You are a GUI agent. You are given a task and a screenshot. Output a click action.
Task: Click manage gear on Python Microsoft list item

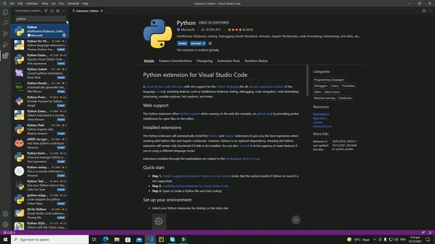coord(64,35)
